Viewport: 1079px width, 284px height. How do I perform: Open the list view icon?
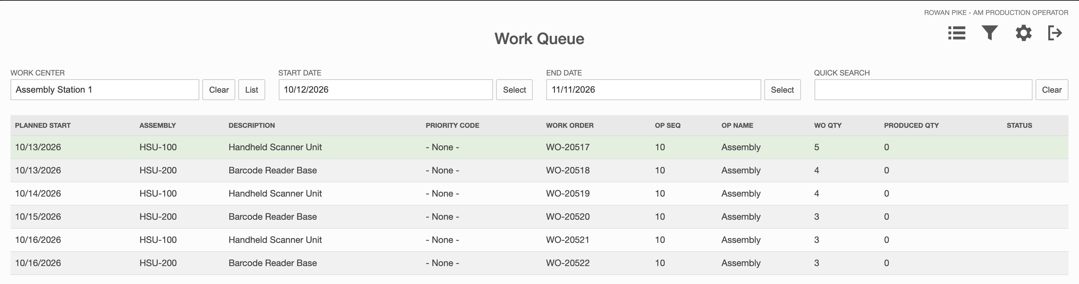[x=957, y=33]
